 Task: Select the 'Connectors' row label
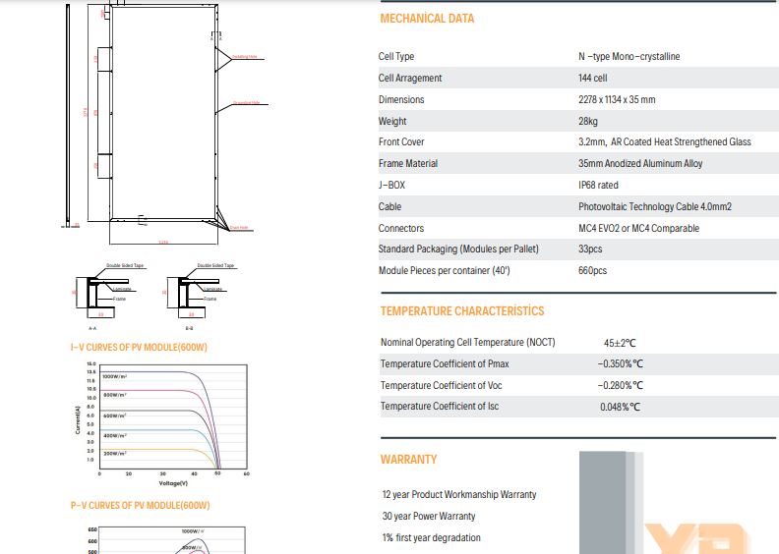coord(401,228)
